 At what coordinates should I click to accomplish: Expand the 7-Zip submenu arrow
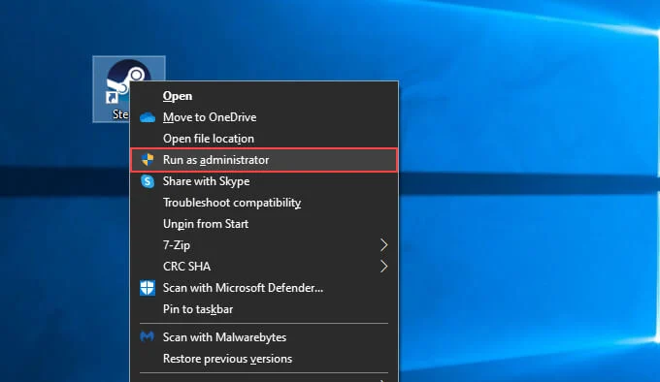click(383, 245)
